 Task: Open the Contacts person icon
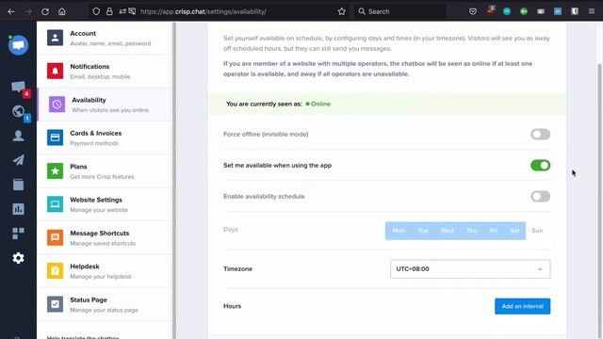coord(18,136)
